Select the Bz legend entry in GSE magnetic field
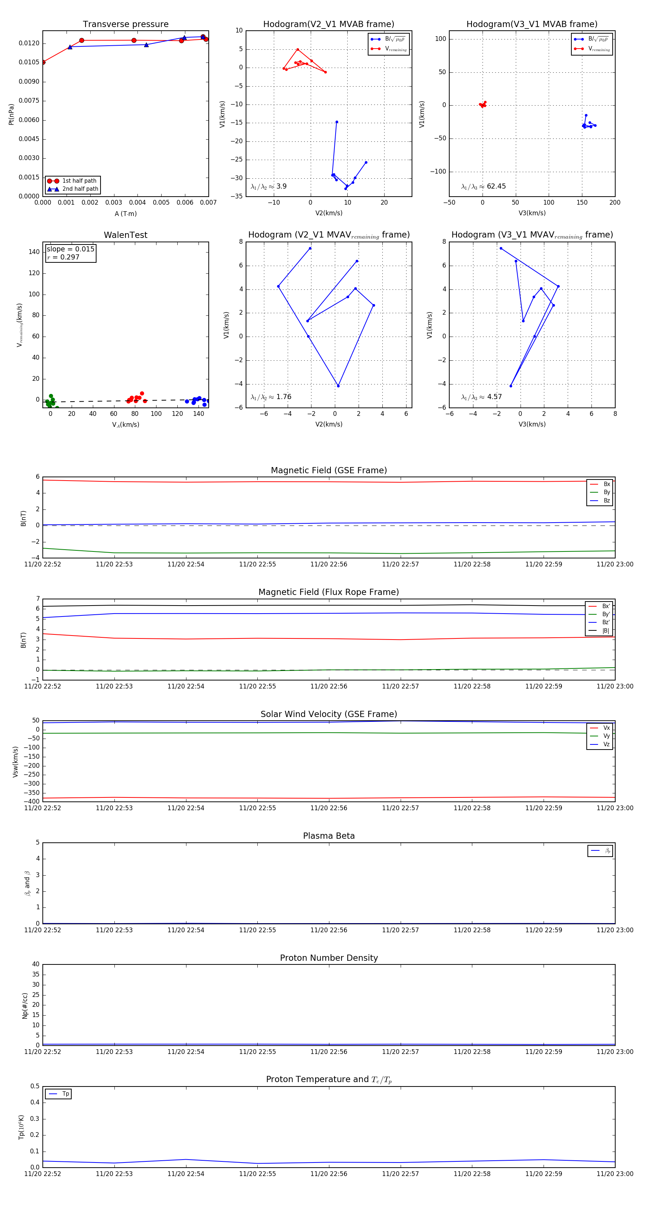This screenshot has width=658, height=1206. click(600, 500)
